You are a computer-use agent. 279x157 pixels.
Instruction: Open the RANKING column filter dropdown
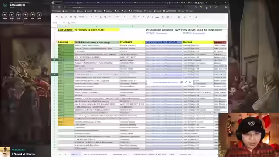coord(72,42)
